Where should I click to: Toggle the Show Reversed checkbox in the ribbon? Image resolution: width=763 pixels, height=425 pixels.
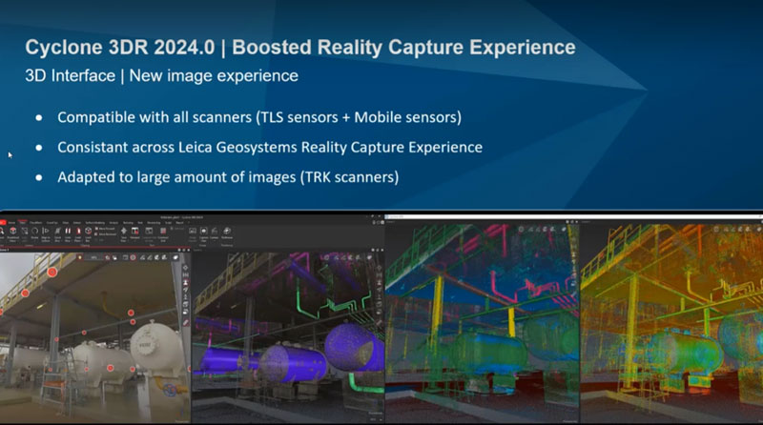(x=96, y=234)
